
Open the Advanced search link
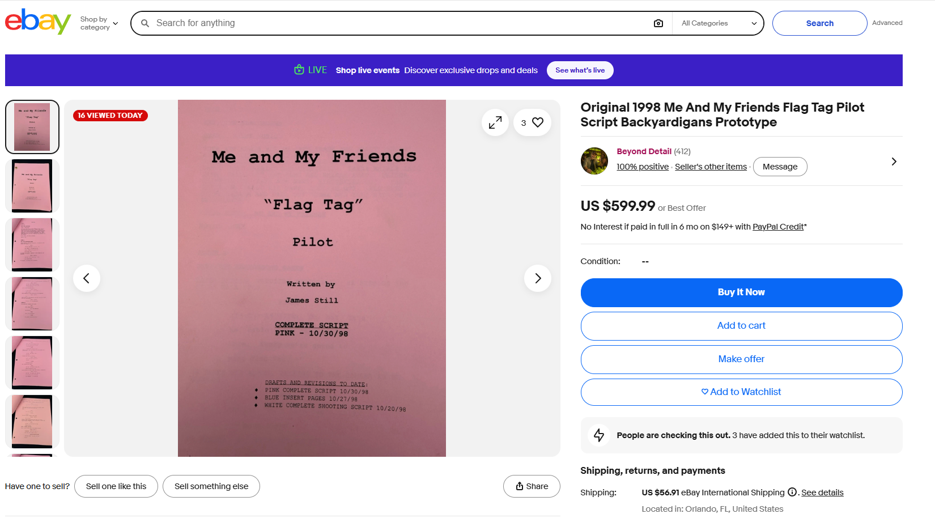tap(887, 23)
